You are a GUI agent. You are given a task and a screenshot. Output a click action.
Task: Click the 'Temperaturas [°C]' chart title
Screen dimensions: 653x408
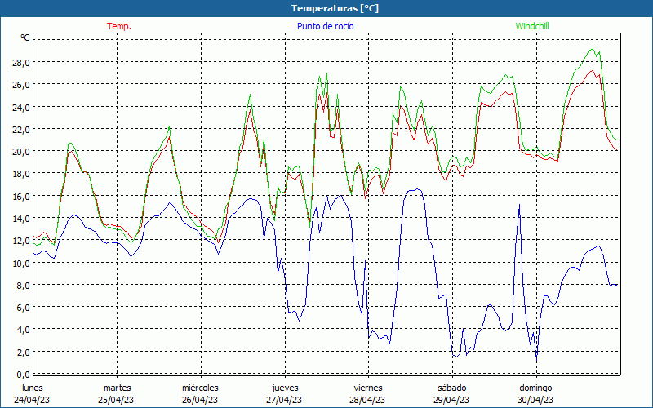[x=335, y=8]
